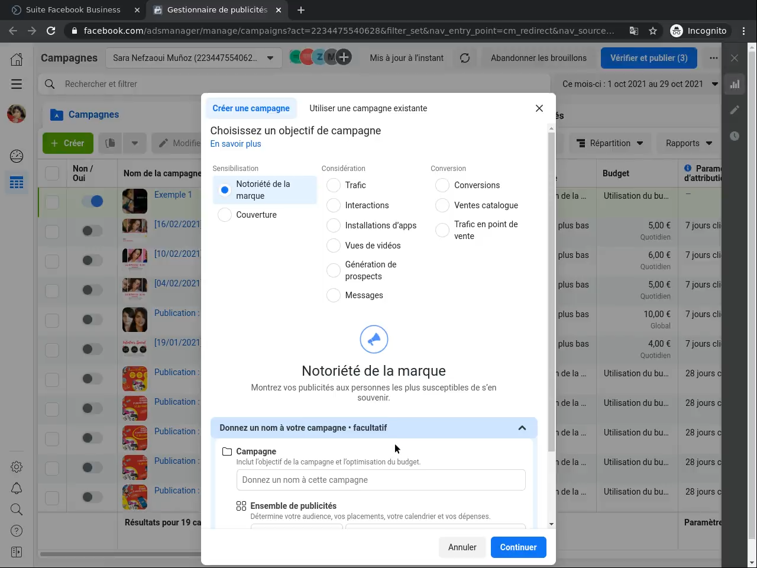Screen dimensions: 757x568
Task: Expand the Répartition dropdown
Action: pos(610,143)
